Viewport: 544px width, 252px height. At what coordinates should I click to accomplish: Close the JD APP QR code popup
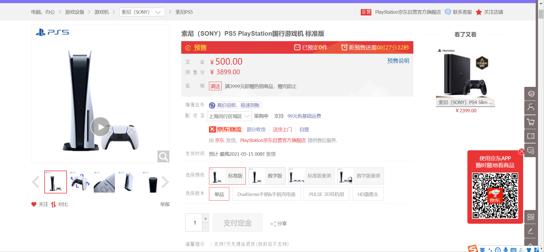click(x=521, y=151)
